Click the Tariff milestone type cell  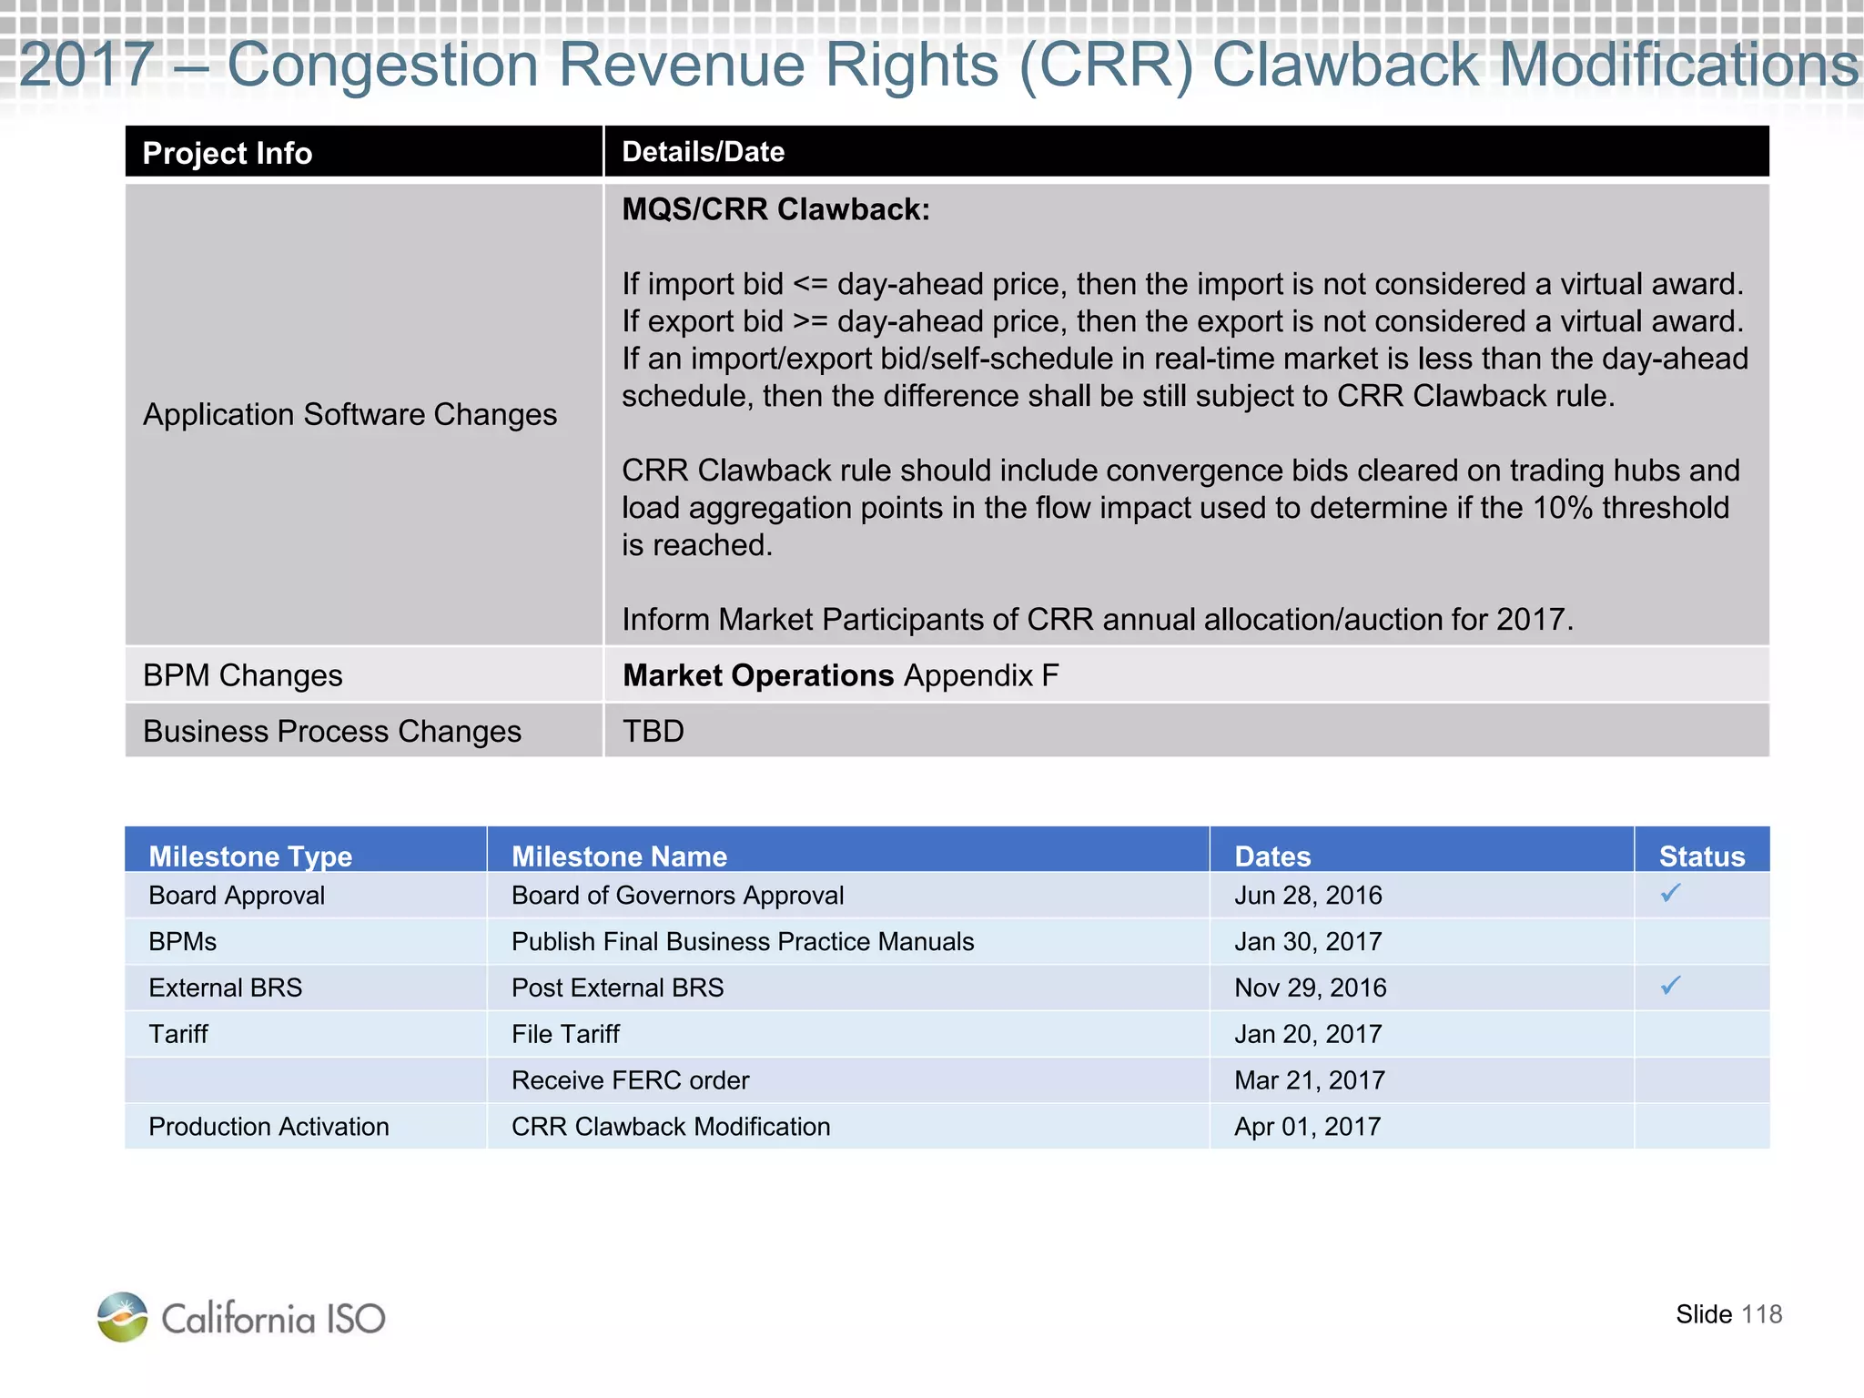[x=306, y=1034]
